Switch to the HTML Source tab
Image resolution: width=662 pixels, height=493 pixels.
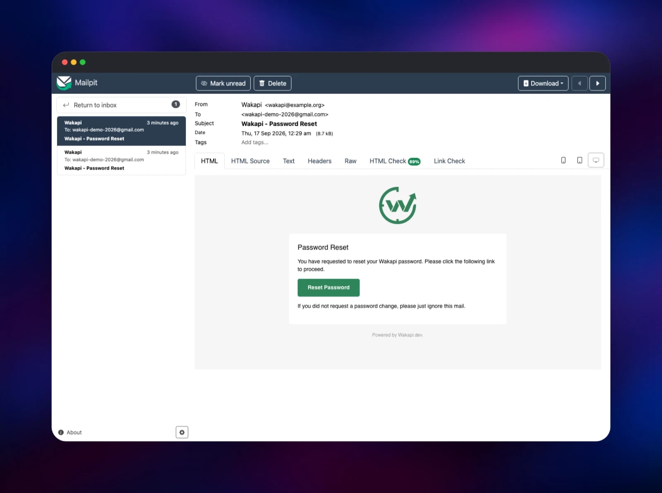(250, 161)
